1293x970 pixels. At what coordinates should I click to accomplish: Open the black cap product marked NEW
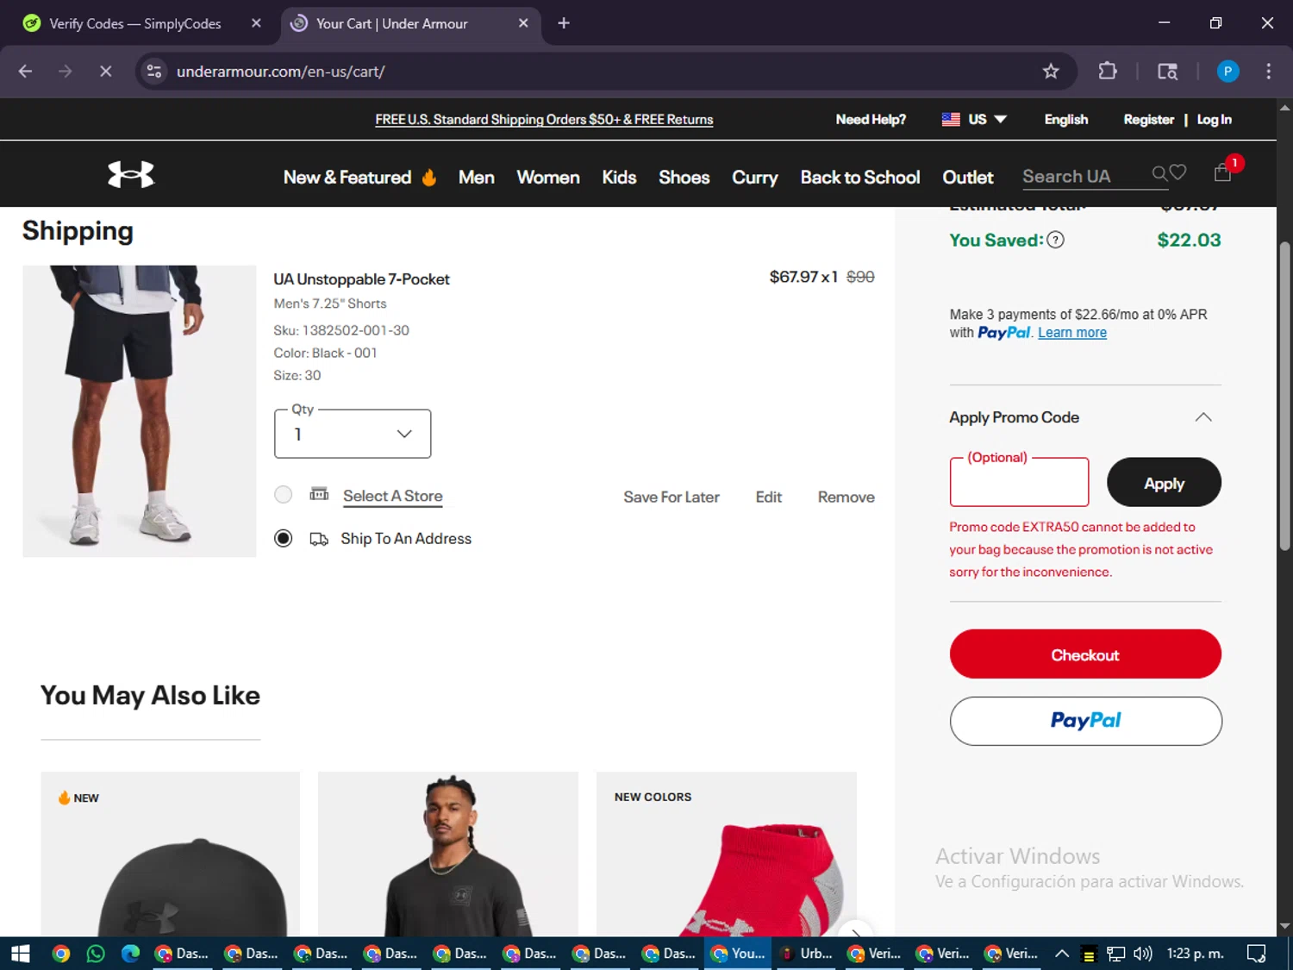pyautogui.click(x=171, y=854)
